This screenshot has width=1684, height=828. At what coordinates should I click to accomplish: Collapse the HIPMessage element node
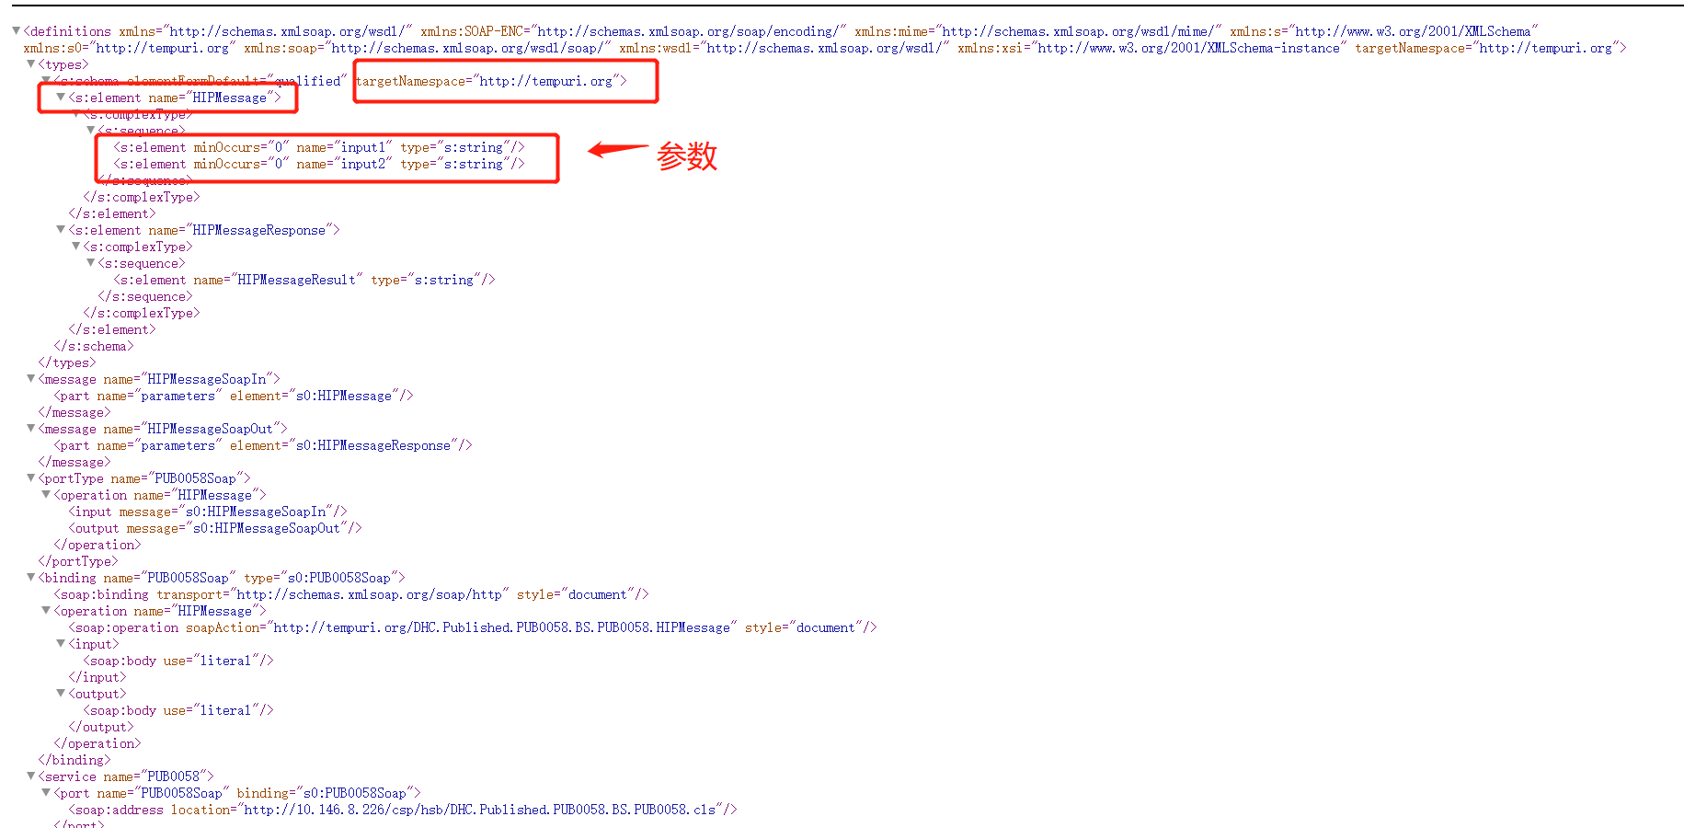[60, 98]
